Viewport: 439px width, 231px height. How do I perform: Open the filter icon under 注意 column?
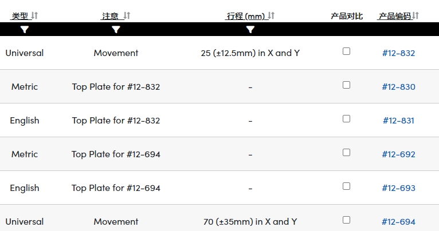pos(116,29)
